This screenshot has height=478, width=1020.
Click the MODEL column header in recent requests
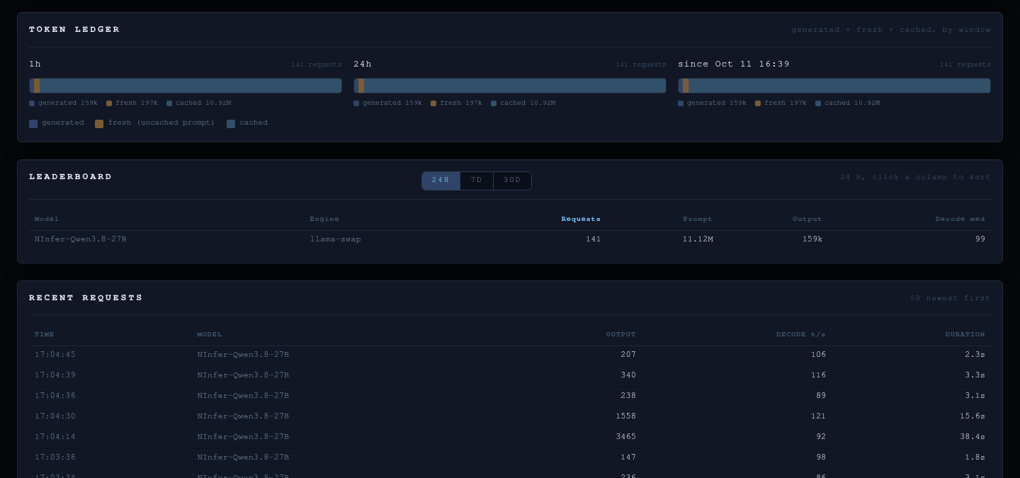(x=210, y=334)
